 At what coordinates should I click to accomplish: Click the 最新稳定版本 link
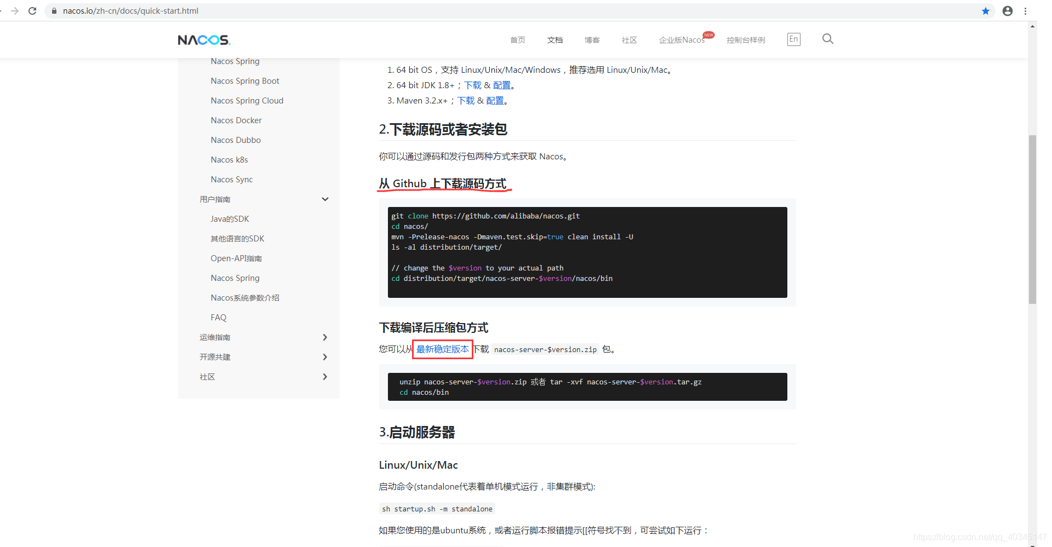click(x=443, y=349)
